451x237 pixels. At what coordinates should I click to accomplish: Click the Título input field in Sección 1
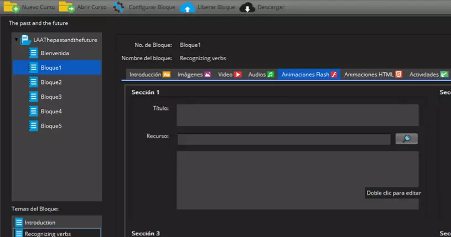297,115
